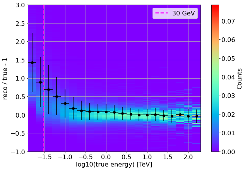Click x-axis tick label 0.0

coord(106,157)
